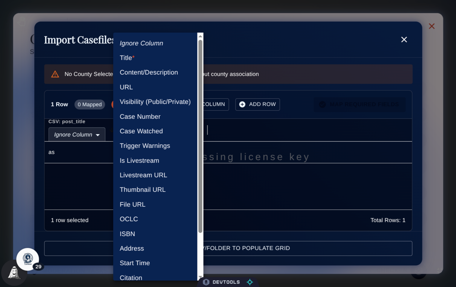
Task: Click the ghost mascot icon
Action: [x=14, y=273]
